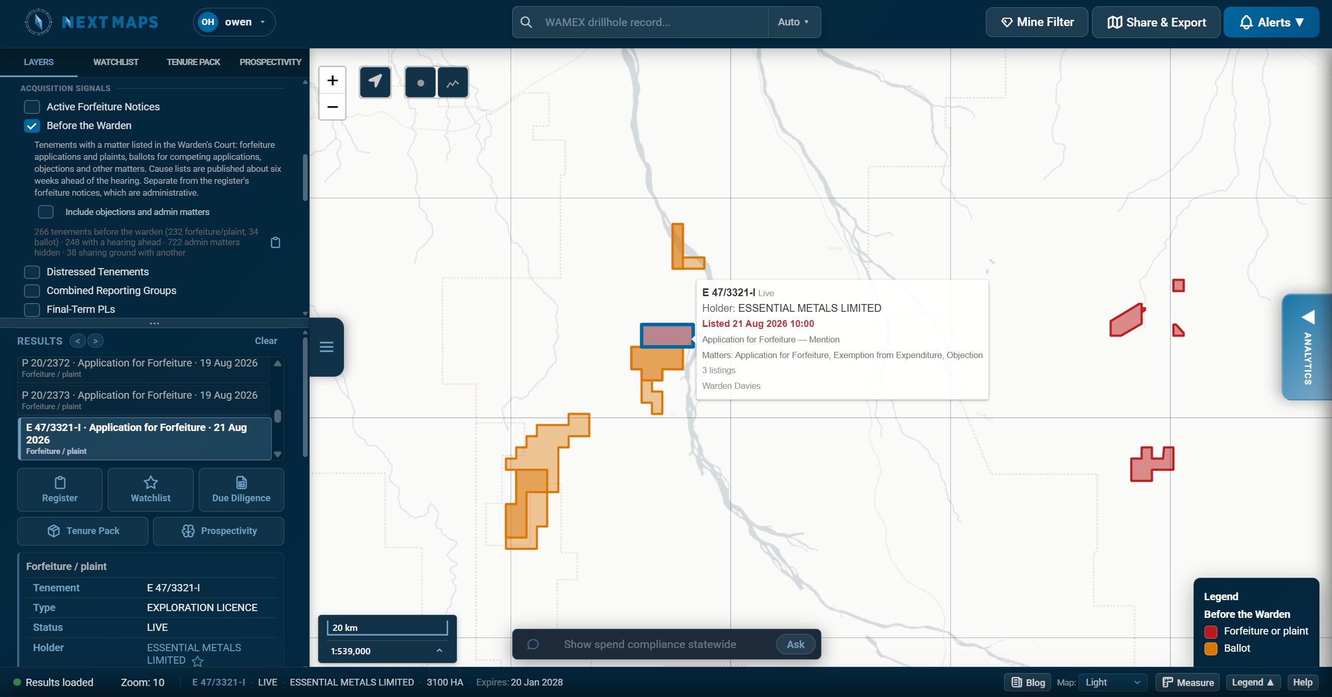This screenshot has width=1332, height=697.
Task: Collapse the Legend toggle in status bar
Action: tap(1252, 682)
